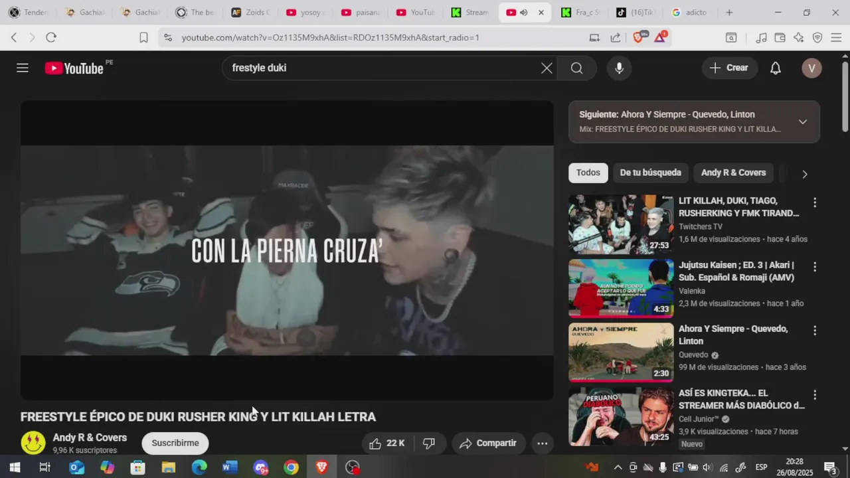Switch to the Fra_c Kick tab
The width and height of the screenshot is (850, 478).
[580, 12]
